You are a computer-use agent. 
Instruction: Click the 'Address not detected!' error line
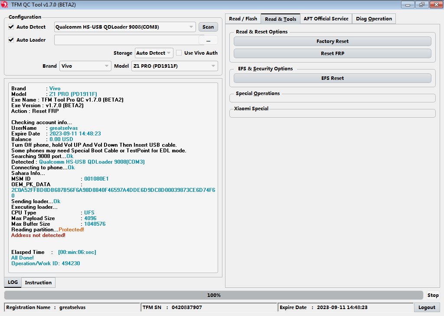38,235
